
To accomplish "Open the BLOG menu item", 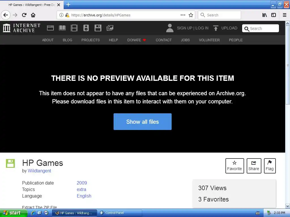I will tap(67, 40).
